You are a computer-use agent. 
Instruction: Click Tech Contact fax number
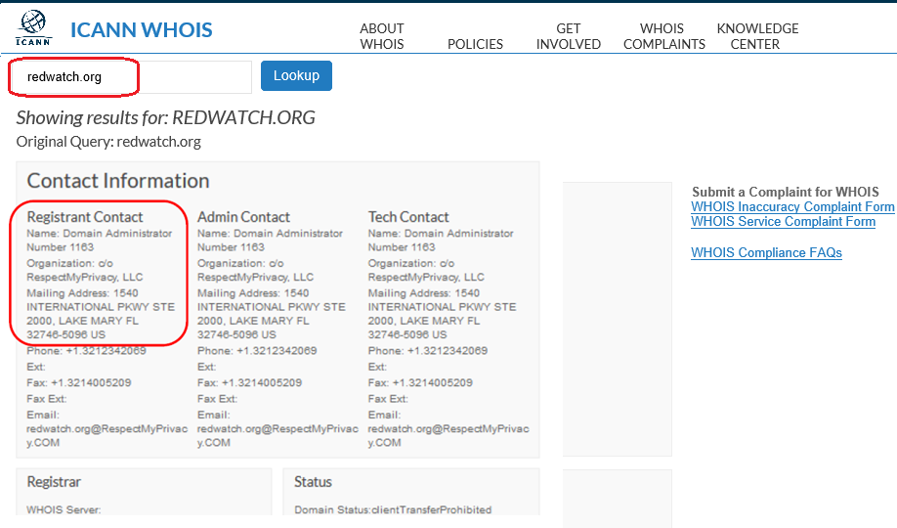click(x=420, y=382)
